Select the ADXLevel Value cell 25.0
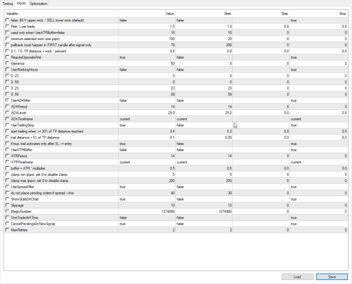 pyautogui.click(x=147, y=113)
